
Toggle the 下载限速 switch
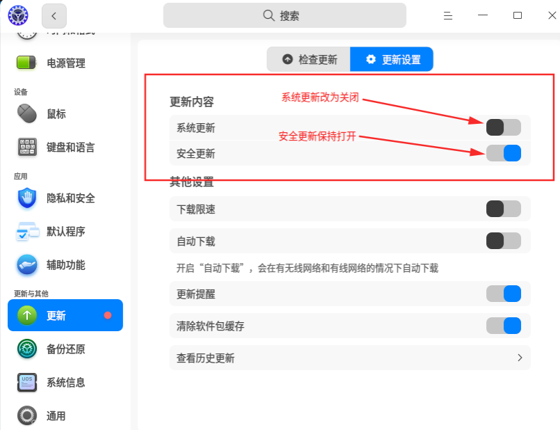(x=504, y=209)
